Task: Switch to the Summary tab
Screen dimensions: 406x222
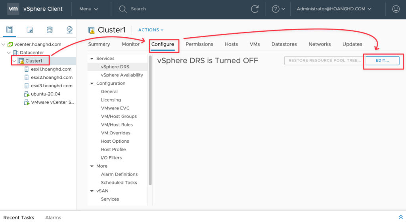Action: (x=99, y=44)
